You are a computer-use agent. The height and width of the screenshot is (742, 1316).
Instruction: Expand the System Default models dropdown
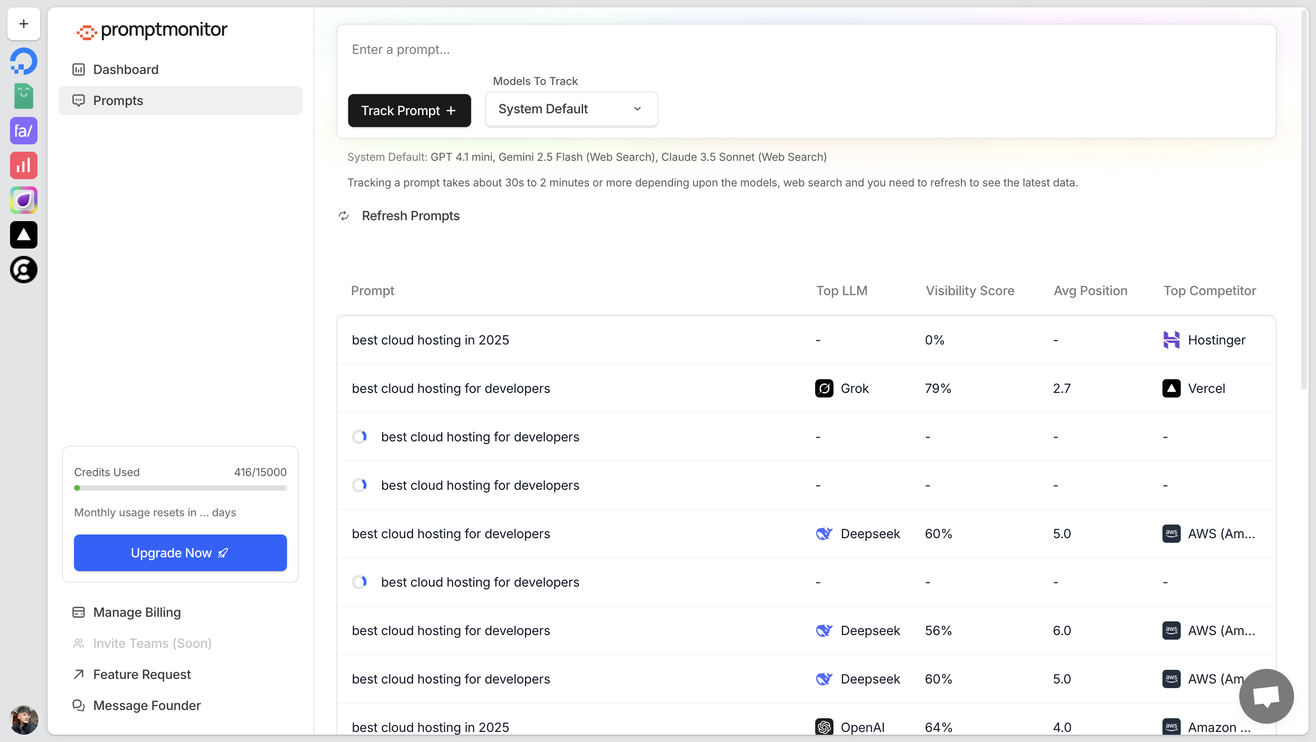(571, 109)
